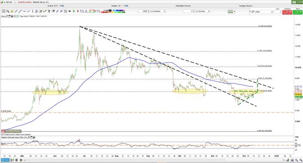Click the horizontal chart scrollbar

(x=154, y=160)
